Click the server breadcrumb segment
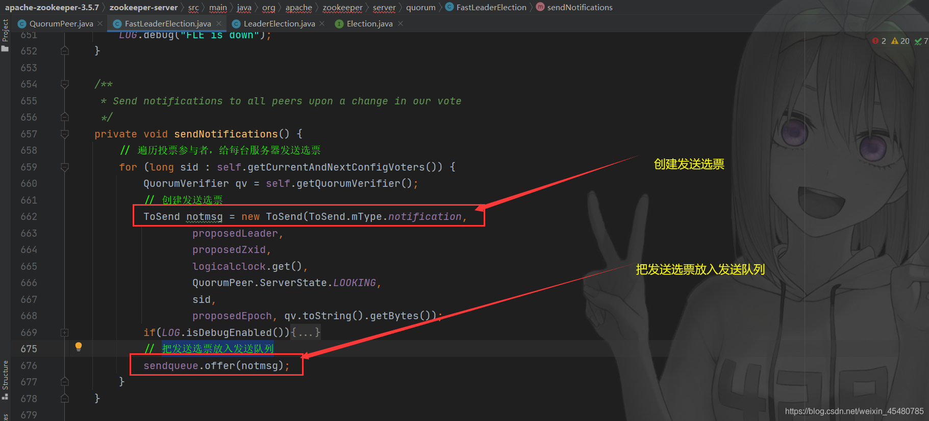This screenshot has height=421, width=929. coord(384,7)
